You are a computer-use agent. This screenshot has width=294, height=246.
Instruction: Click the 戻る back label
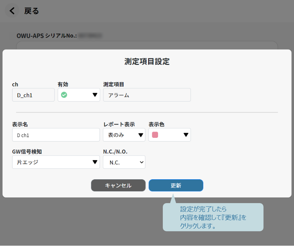coord(31,11)
